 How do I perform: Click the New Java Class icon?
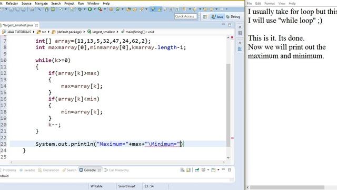[117, 9]
